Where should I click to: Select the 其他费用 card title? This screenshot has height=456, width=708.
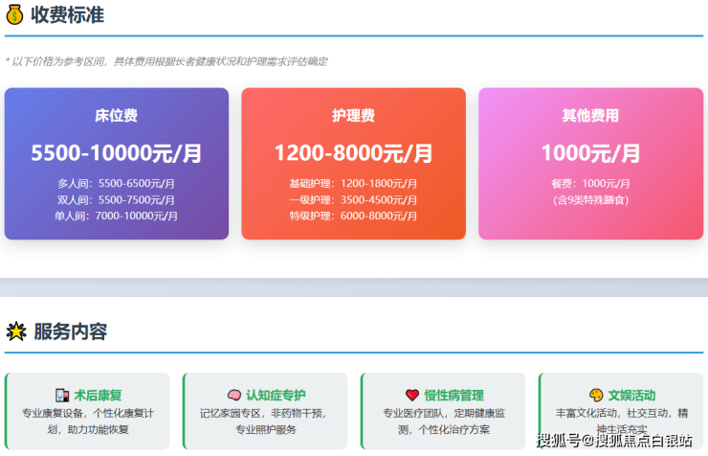coord(590,116)
